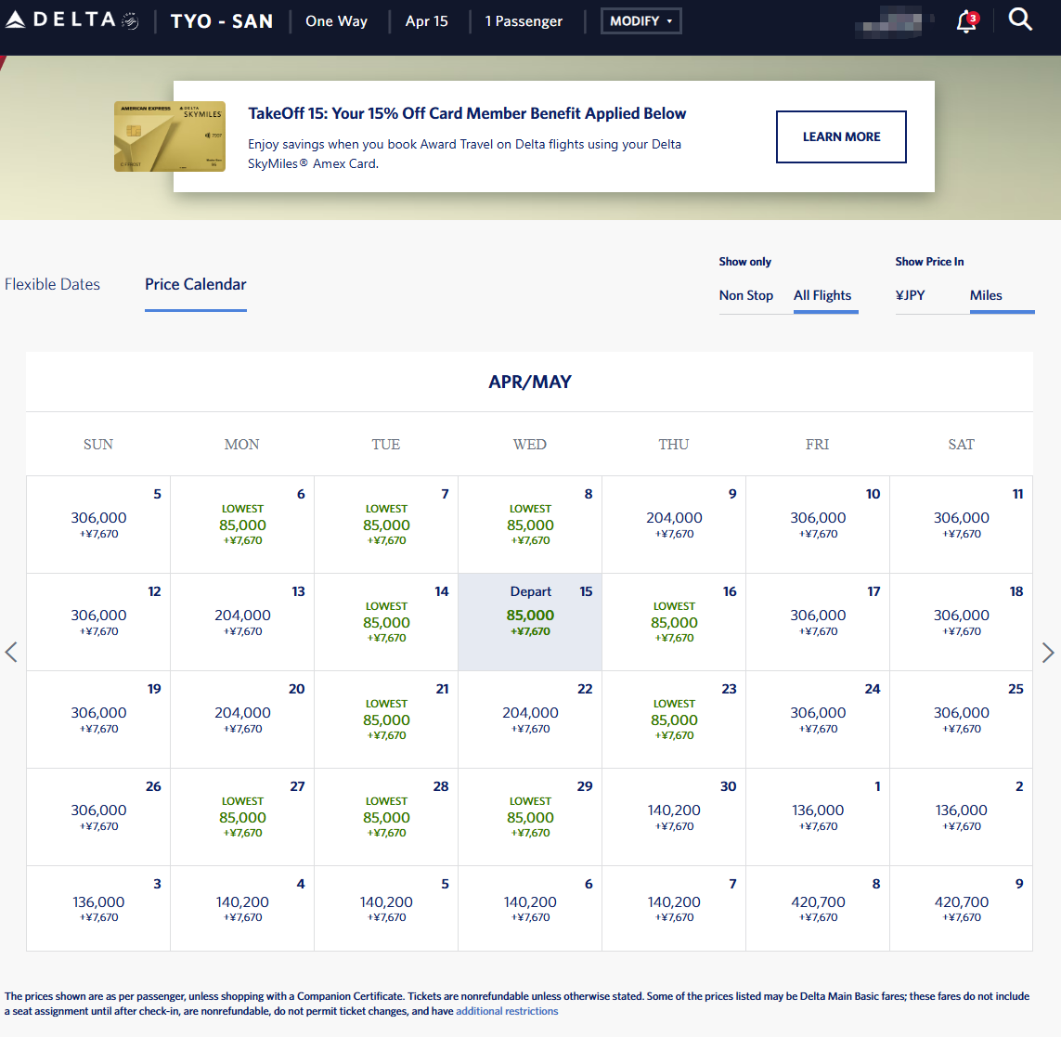
Task: Select April 7 lowest fare
Action: 386,525
